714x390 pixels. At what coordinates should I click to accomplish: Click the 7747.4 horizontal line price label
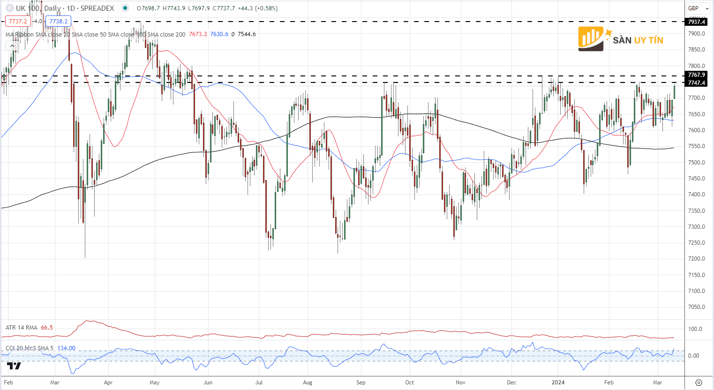tap(697, 83)
